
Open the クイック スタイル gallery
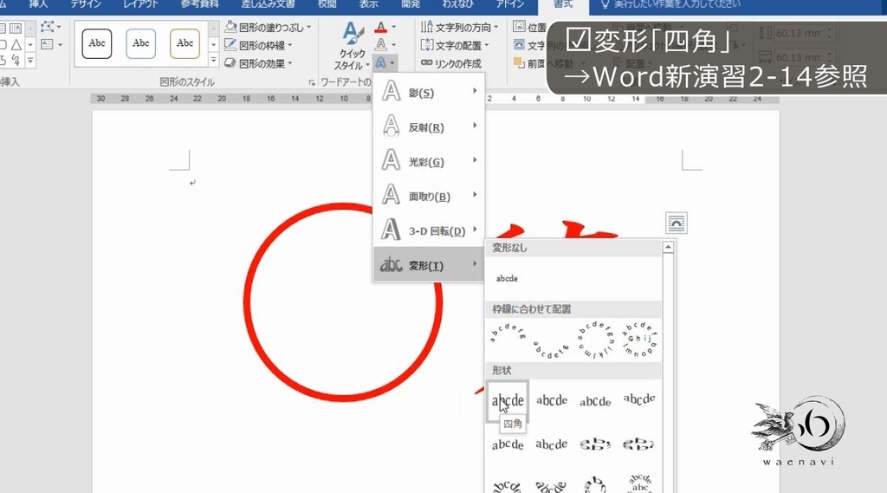point(353,45)
